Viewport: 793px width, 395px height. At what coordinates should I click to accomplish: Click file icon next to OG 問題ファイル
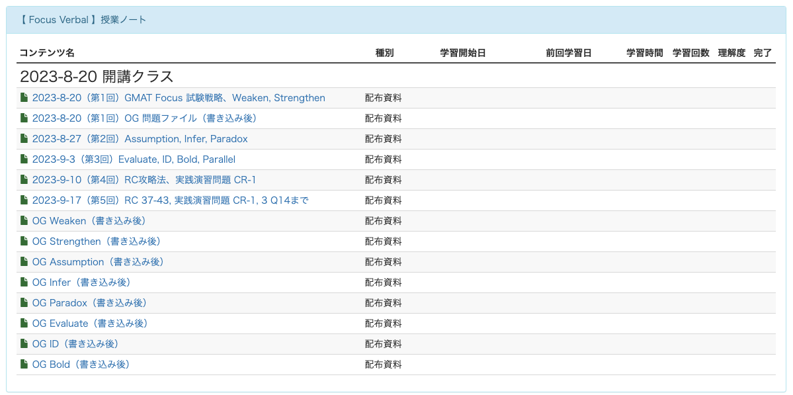[24, 118]
